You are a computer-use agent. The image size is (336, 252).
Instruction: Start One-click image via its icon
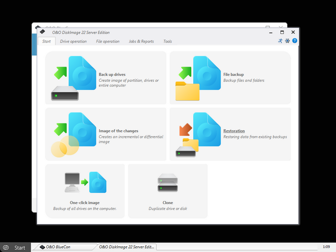(x=85, y=184)
